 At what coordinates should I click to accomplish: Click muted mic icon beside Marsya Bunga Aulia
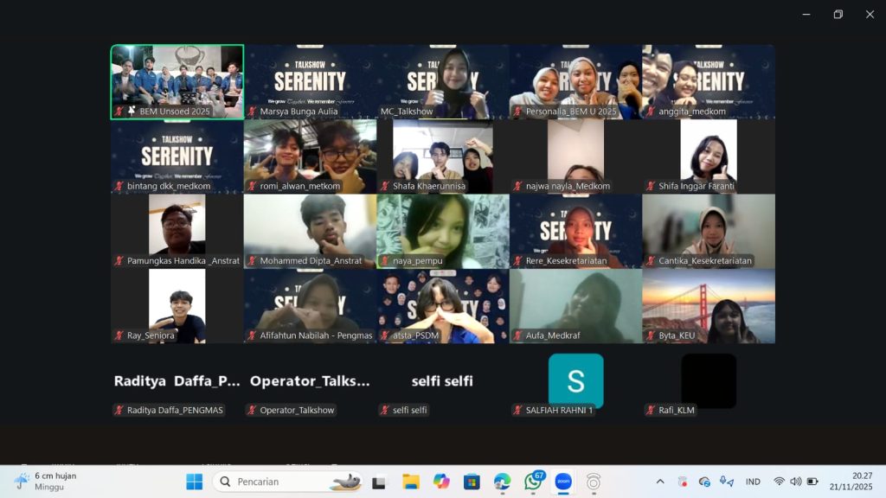click(253, 112)
